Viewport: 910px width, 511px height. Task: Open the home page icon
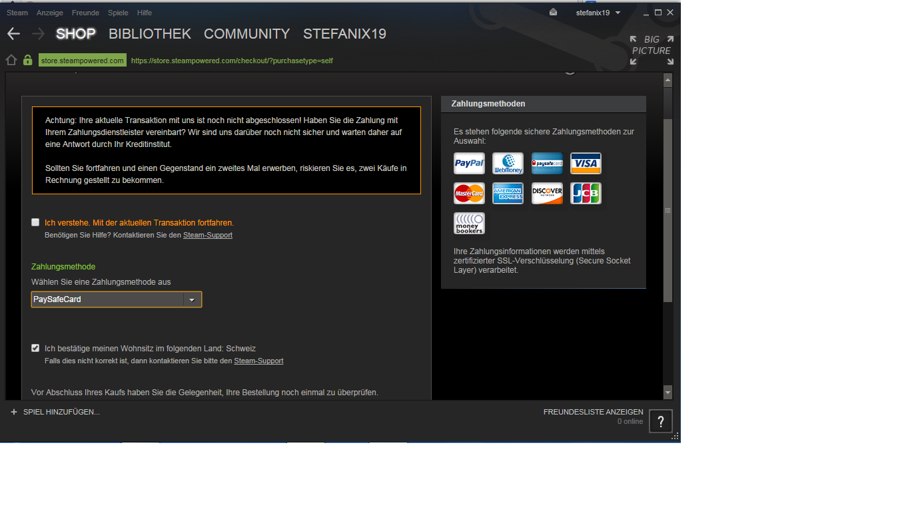click(x=11, y=61)
